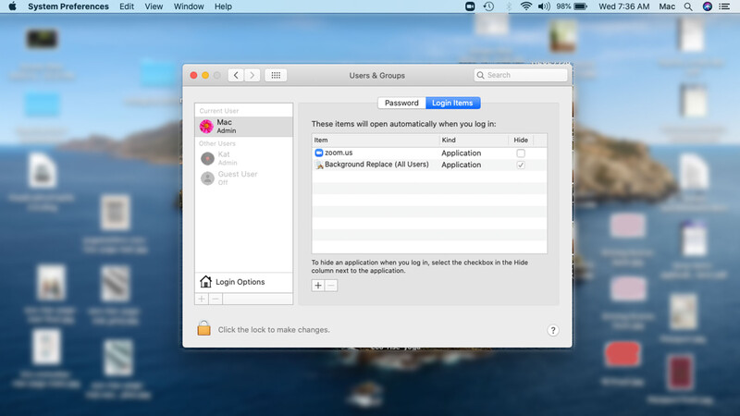Screen dimensions: 740x416
Task: Sort by the Kind column header
Action: click(x=474, y=141)
